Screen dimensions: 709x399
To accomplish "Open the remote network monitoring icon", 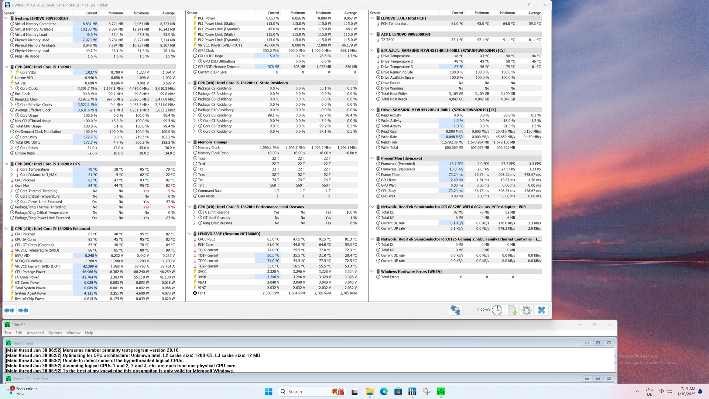I will (455, 310).
